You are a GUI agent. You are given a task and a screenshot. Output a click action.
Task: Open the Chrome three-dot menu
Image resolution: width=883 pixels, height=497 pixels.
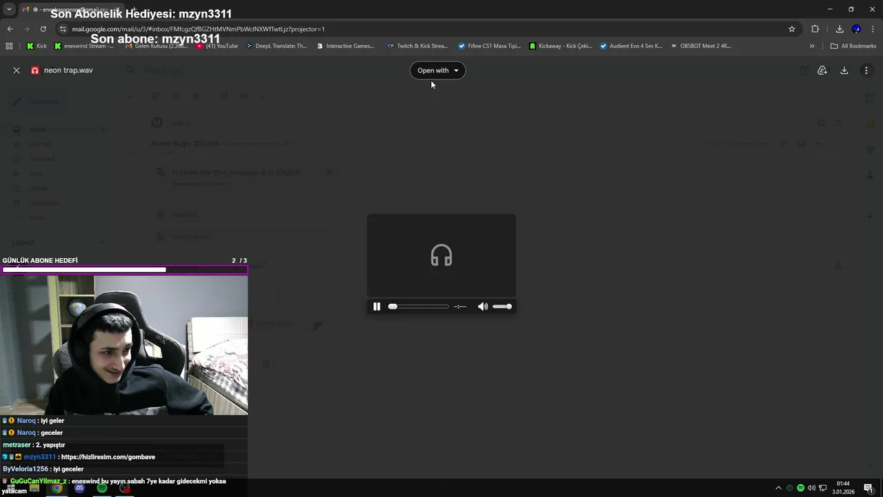click(x=873, y=29)
